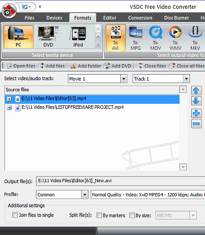Select Editor[63].mp4 source file row
Viewport: 205px width, 235px height.
[92, 99]
